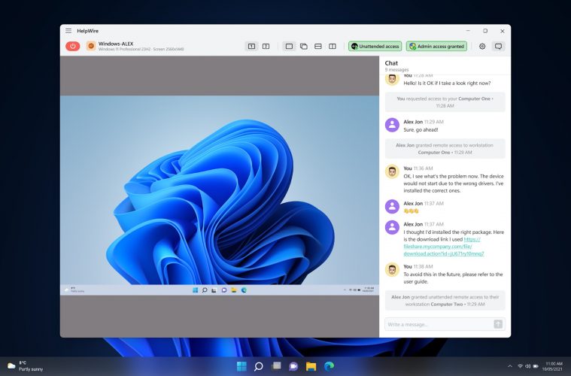
Task: Select single-screen view layout
Action: (x=289, y=46)
